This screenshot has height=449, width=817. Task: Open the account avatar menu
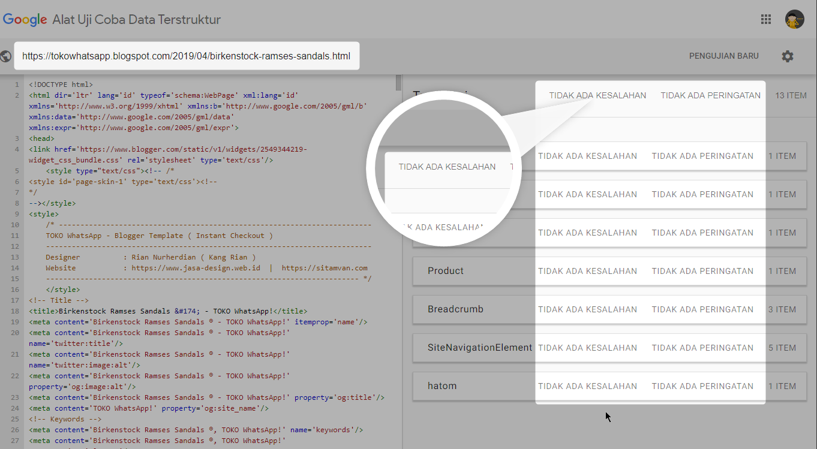pyautogui.click(x=795, y=19)
